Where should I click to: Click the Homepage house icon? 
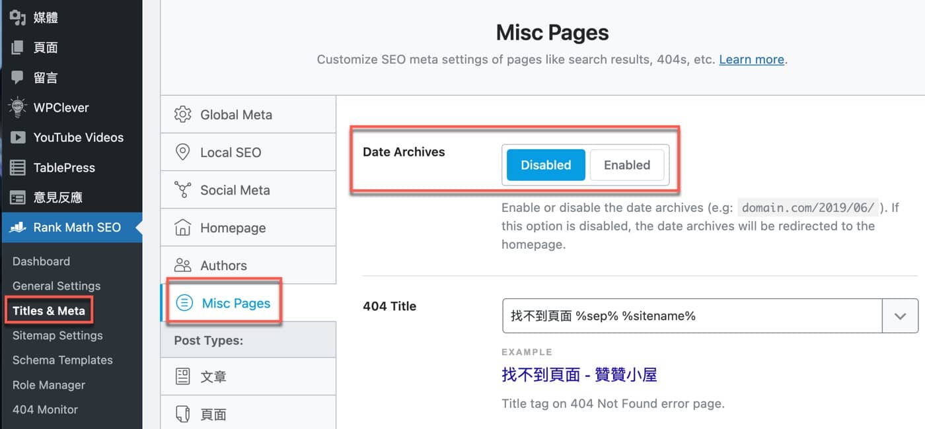[182, 228]
